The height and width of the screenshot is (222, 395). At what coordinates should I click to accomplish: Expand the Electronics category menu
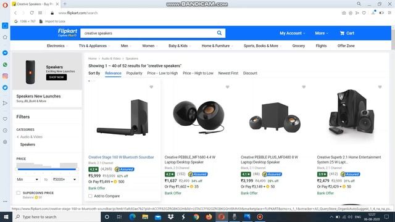point(57,46)
